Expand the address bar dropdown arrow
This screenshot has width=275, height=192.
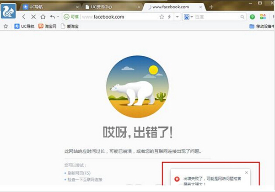[177, 17]
